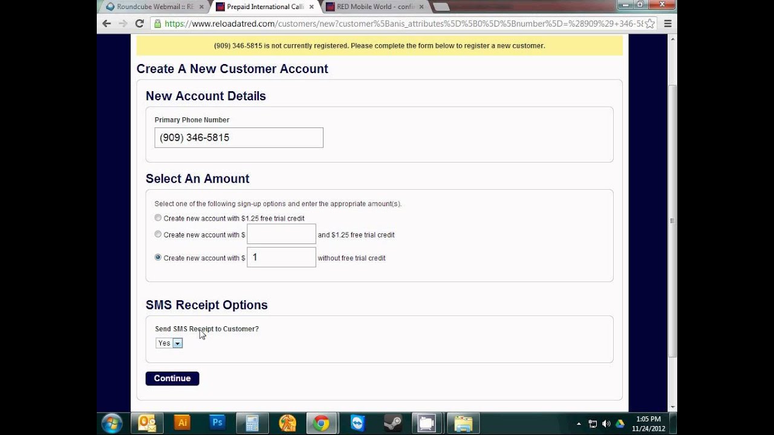774x435 pixels.
Task: Show hidden system tray icons
Action: [x=579, y=424]
